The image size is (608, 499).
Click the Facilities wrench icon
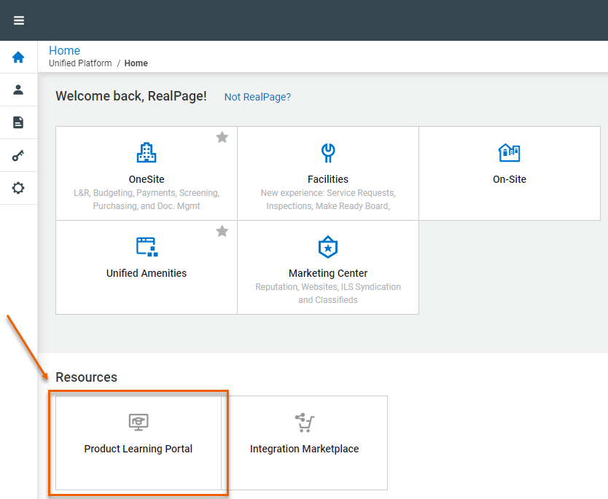pos(328,152)
